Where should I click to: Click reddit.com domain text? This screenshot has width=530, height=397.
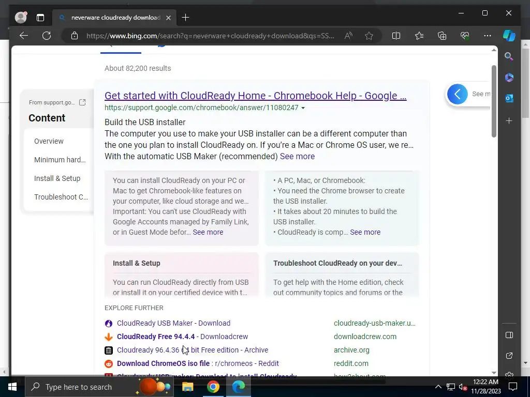(351, 363)
